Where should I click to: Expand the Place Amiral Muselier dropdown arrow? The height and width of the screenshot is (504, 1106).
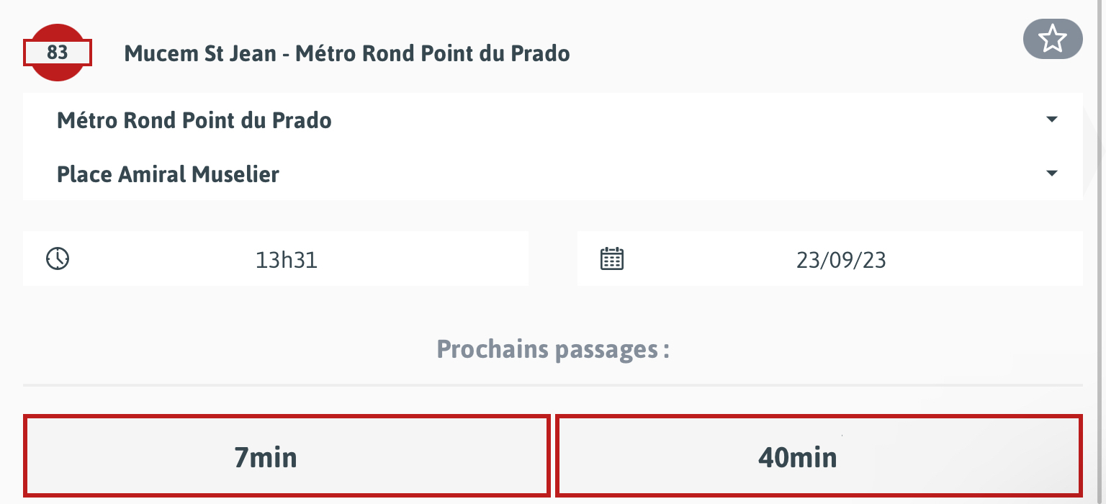pyautogui.click(x=1051, y=174)
